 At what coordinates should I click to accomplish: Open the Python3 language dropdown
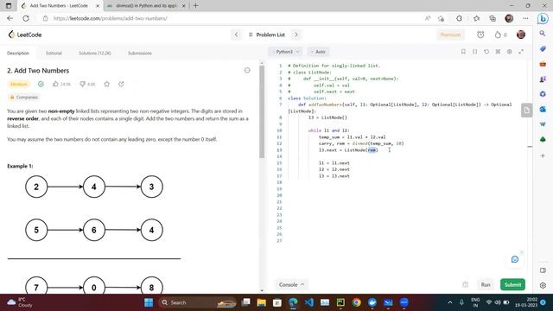pos(286,52)
